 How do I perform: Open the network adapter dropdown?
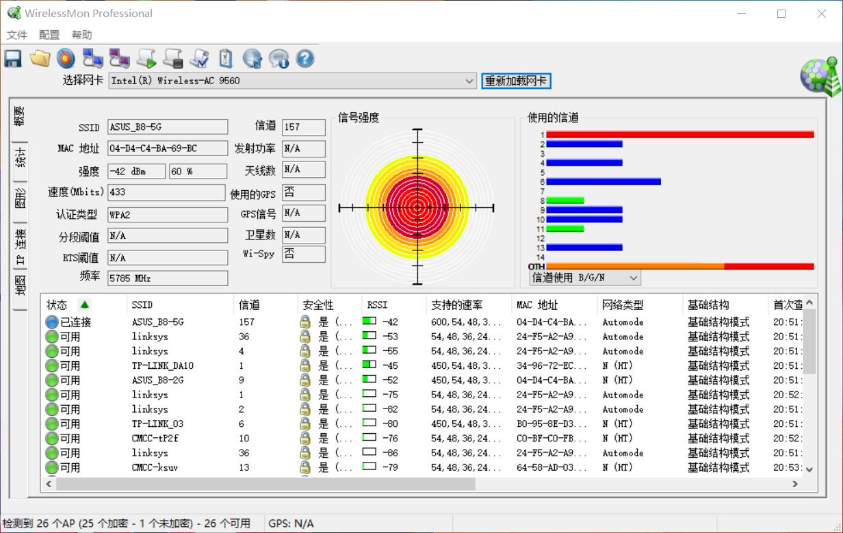click(x=470, y=81)
